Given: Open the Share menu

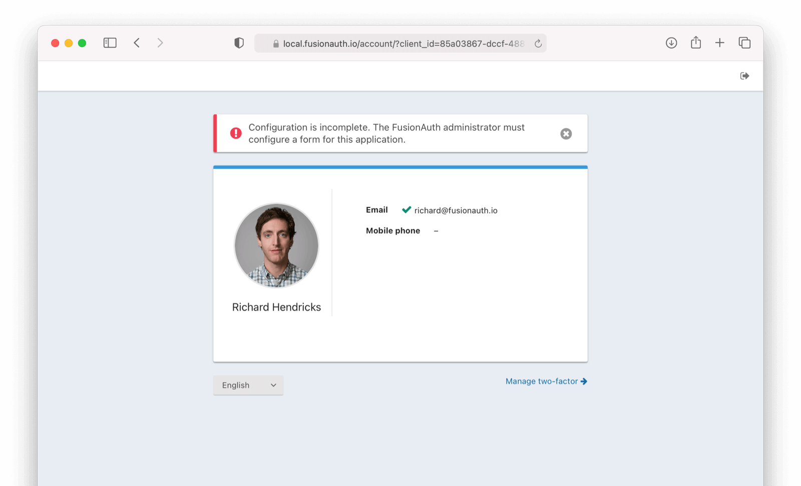Looking at the screenshot, I should (696, 43).
